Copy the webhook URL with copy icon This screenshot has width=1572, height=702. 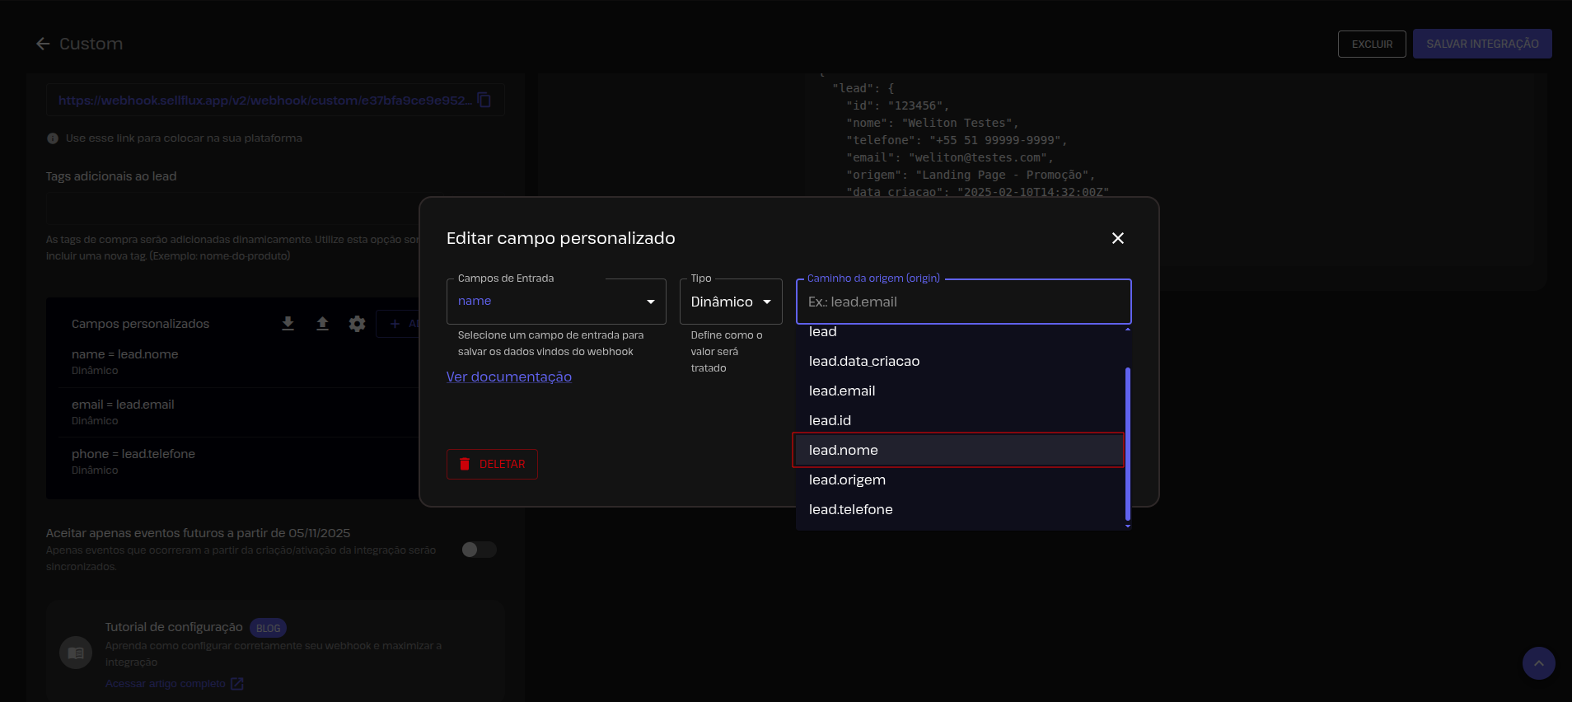click(x=484, y=100)
